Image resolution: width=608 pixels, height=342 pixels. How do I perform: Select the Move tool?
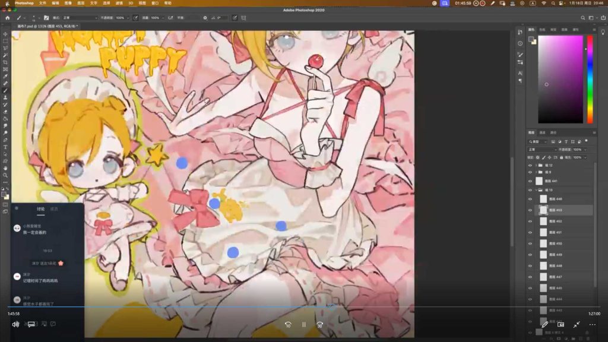5,34
